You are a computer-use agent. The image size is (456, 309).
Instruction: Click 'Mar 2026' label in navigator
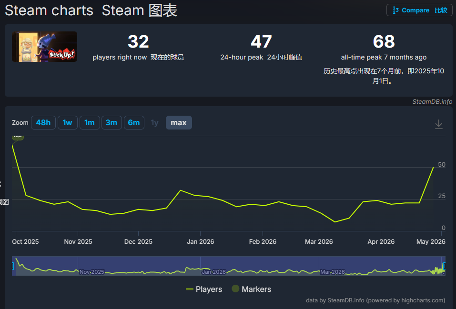(333, 272)
